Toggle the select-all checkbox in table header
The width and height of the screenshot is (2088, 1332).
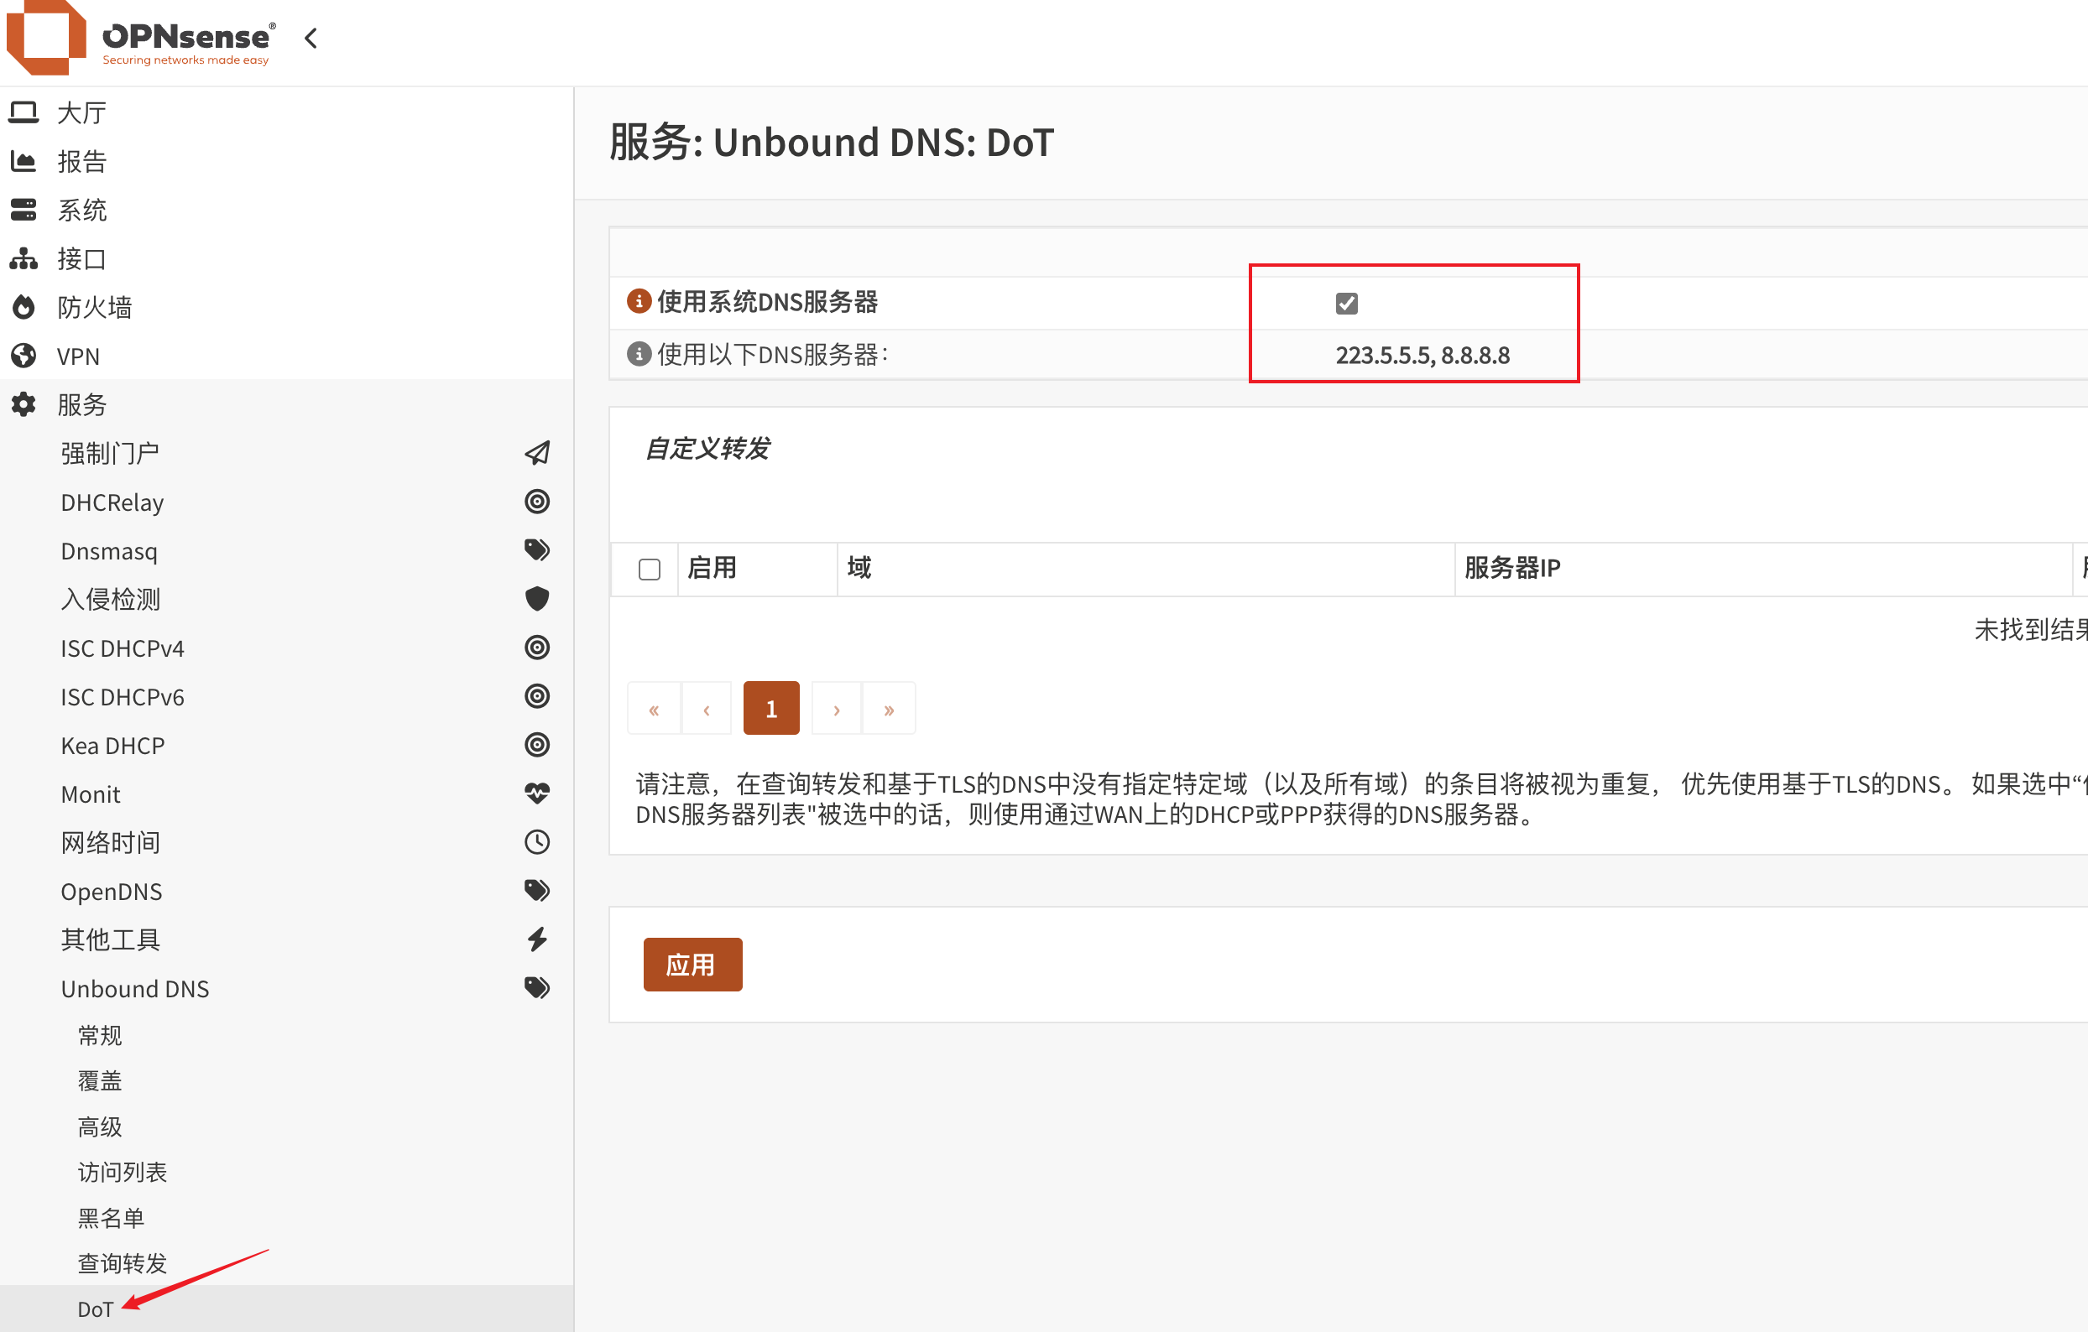pyautogui.click(x=649, y=569)
